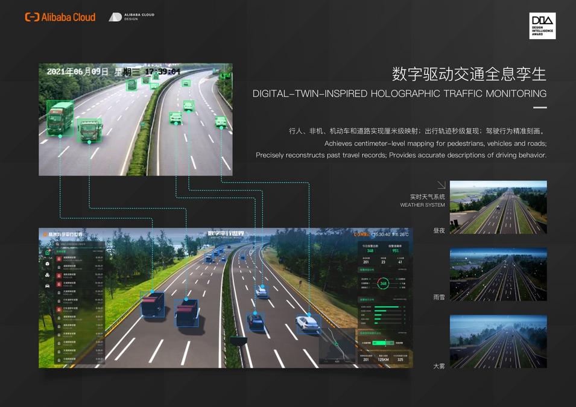
Task: Click the top green progress bar in statistics
Action: pos(386,307)
